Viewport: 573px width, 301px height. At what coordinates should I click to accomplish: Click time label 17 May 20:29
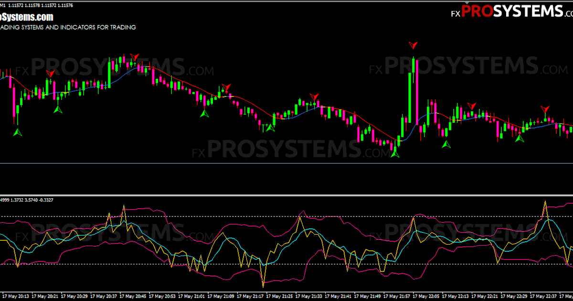coord(75,296)
